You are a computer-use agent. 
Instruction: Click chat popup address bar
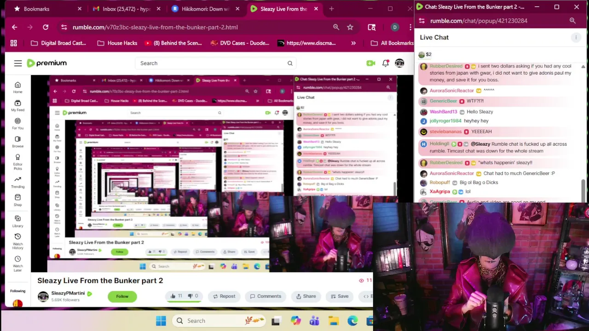coord(479,21)
